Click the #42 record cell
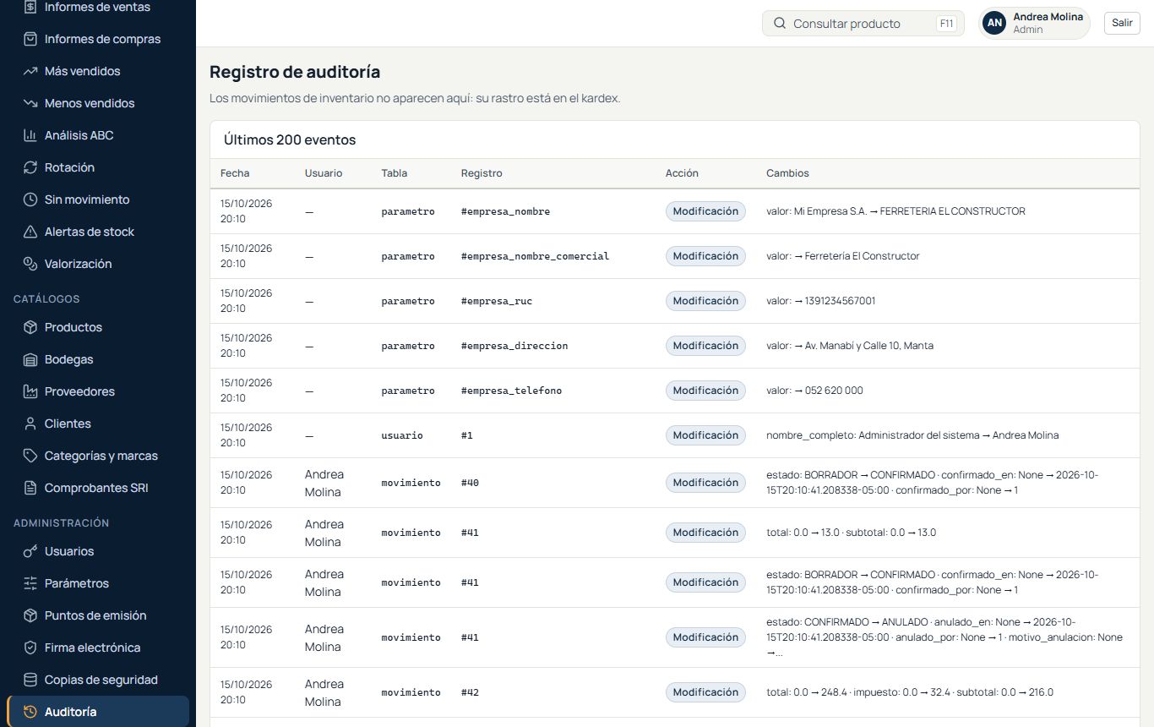This screenshot has height=727, width=1154. coord(470,692)
